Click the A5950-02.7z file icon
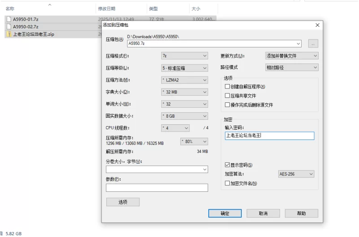Viewport: 359px width, 237px height. pos(9,27)
